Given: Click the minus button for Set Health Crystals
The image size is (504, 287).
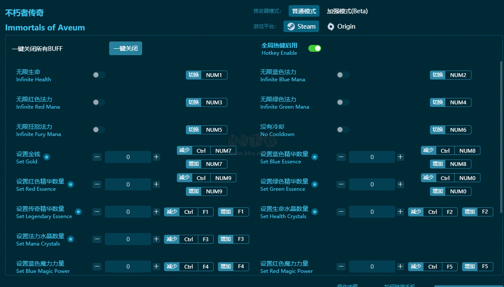Looking at the screenshot, I should click(x=341, y=212).
